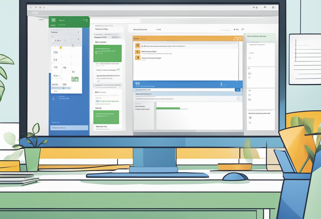Click the orange list icon in second row
321x219 pixels.
[x=137, y=52]
